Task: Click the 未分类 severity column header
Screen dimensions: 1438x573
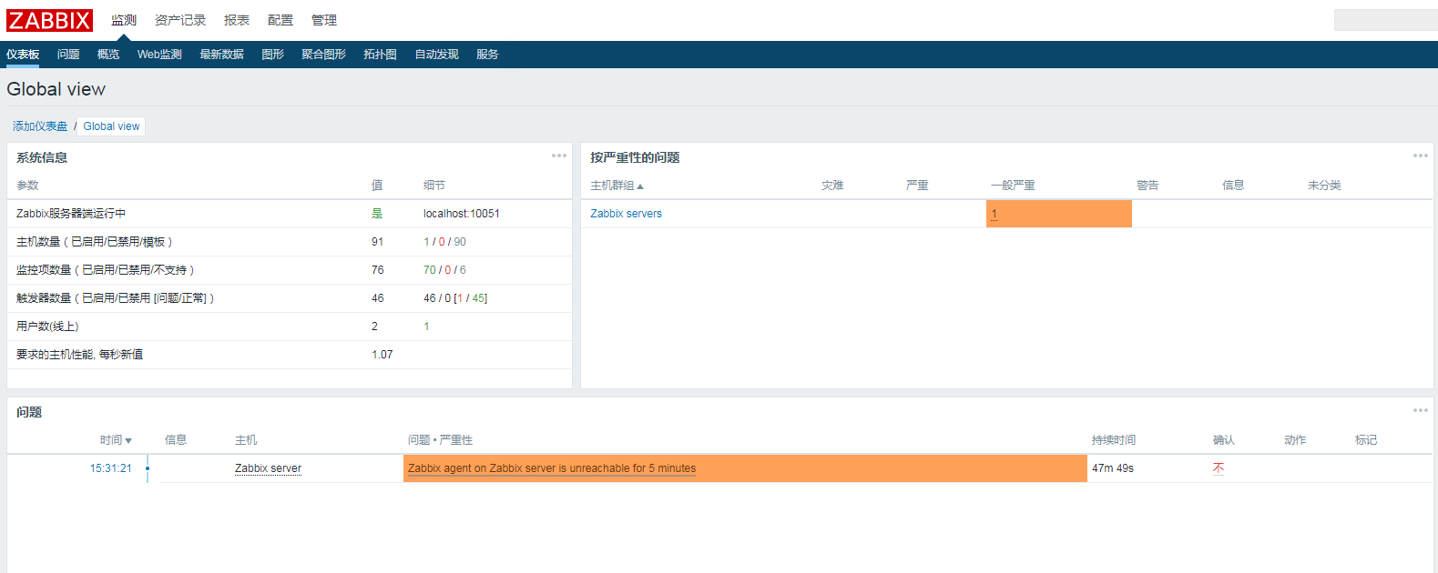Action: pyautogui.click(x=1324, y=186)
